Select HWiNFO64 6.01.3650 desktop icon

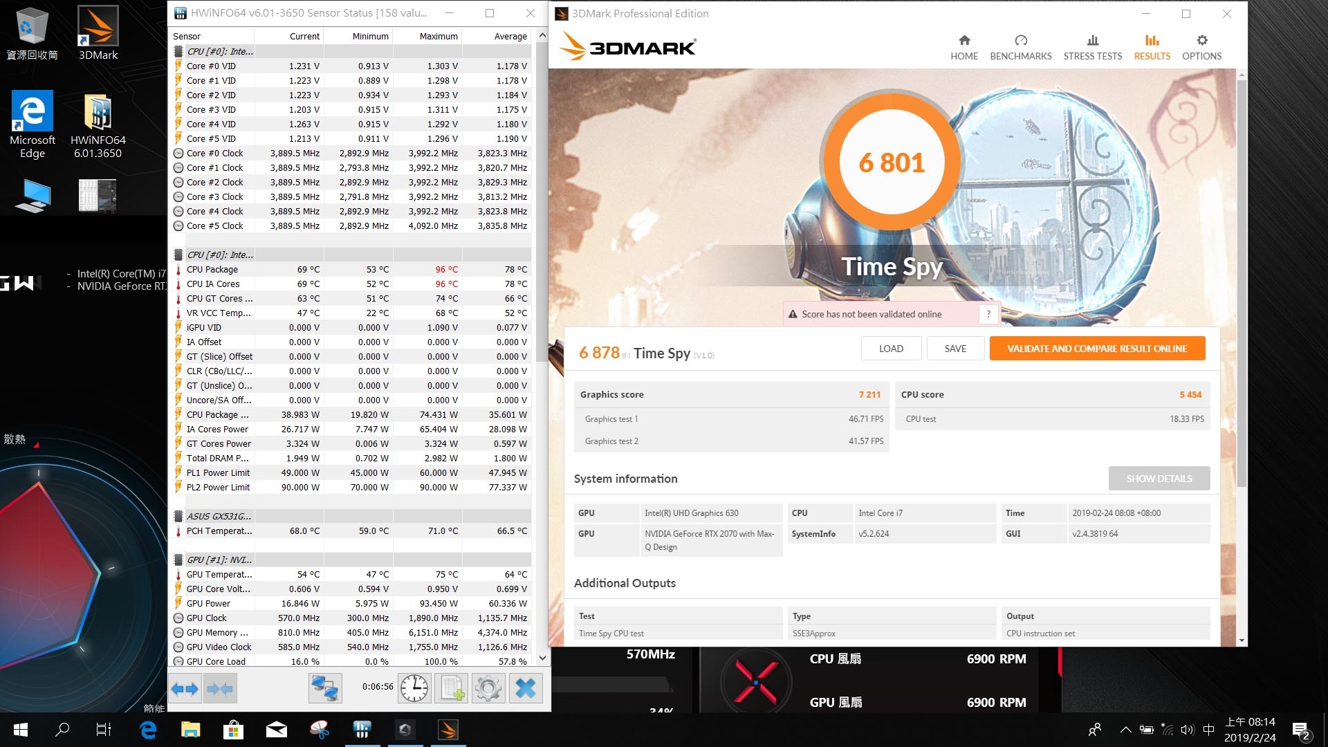pos(98,125)
